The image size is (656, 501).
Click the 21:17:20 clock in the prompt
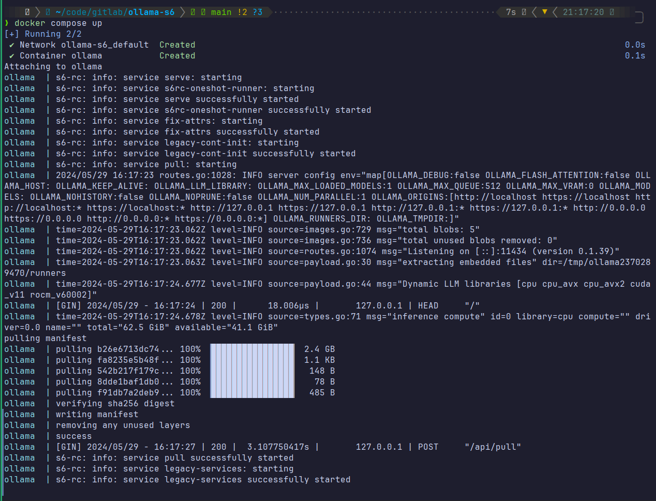click(x=583, y=12)
